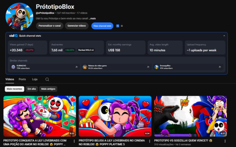Open the SnooopyBlox channel avatar
This screenshot has width=236, height=147.
pyautogui.click(x=157, y=67)
